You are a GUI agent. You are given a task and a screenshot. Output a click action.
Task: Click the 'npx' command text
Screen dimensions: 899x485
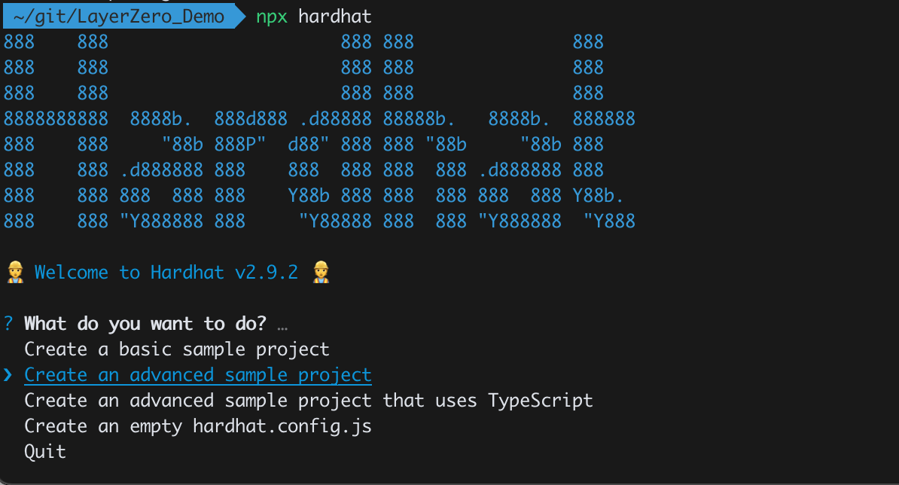(x=272, y=17)
